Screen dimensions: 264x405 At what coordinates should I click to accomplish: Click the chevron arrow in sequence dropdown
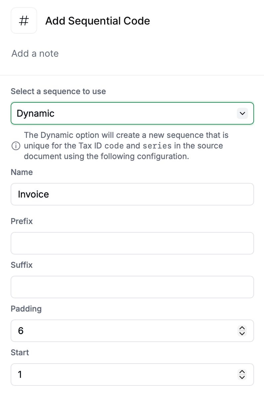point(242,113)
